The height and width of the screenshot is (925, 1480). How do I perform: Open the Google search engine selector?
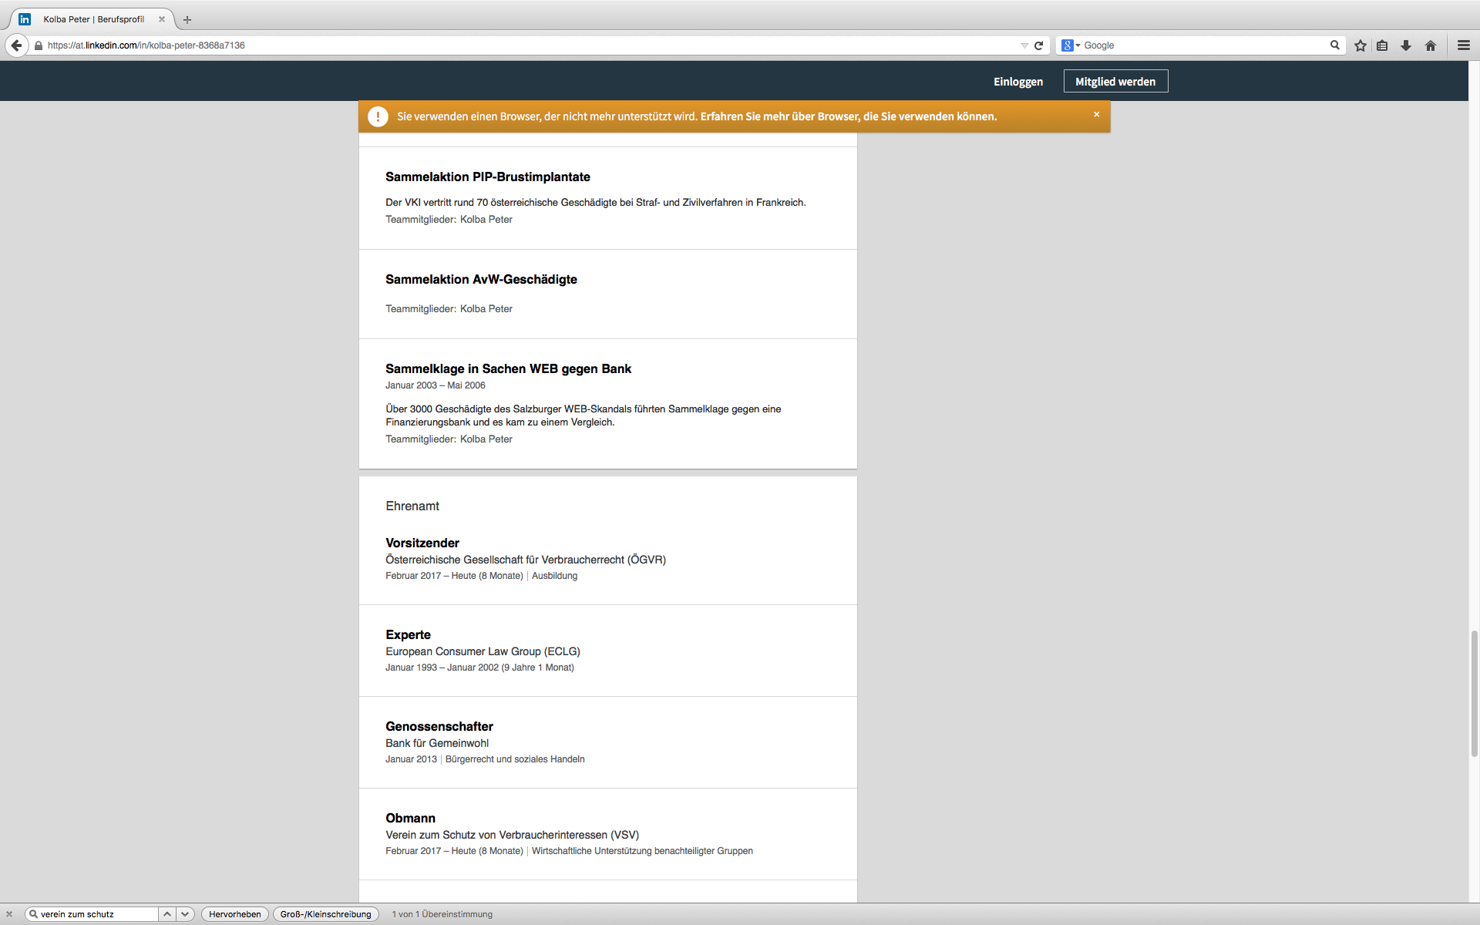tap(1071, 45)
